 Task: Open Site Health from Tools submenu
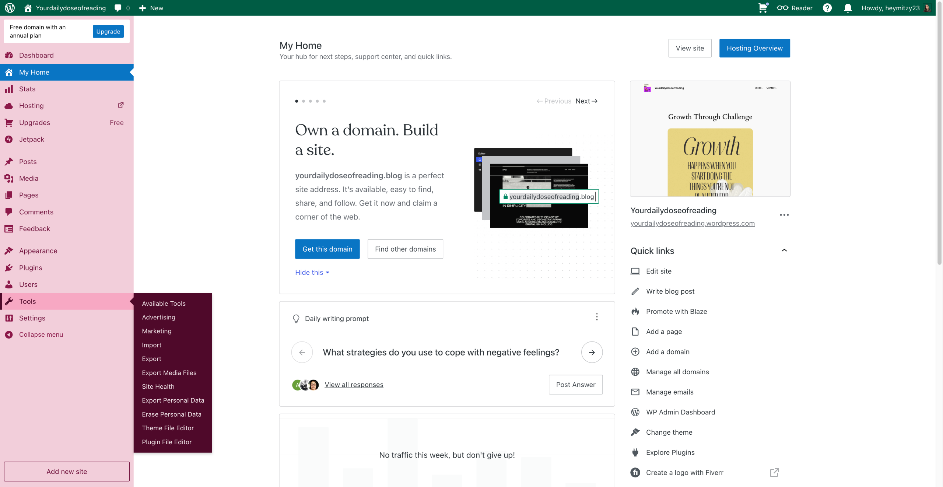click(158, 386)
